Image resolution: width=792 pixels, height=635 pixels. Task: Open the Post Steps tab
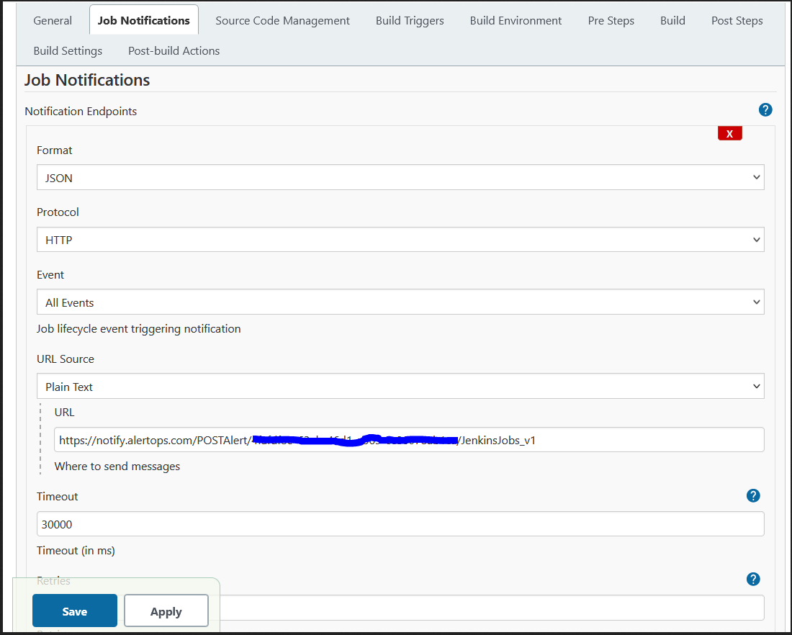(x=737, y=21)
